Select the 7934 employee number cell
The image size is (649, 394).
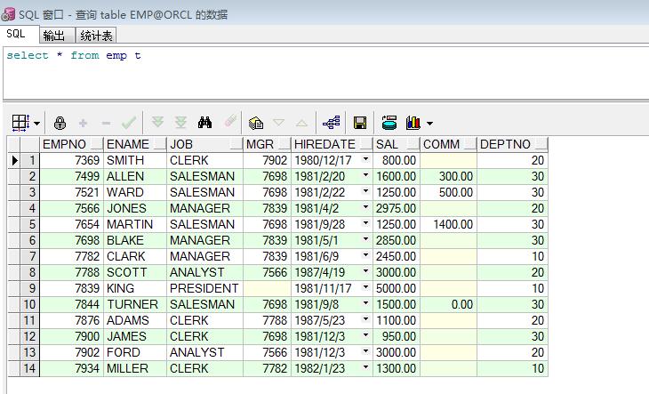coord(71,368)
